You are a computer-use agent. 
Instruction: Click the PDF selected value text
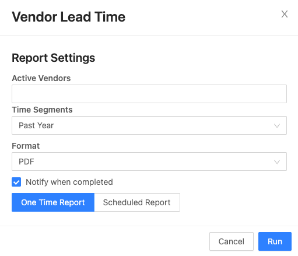[x=26, y=162]
